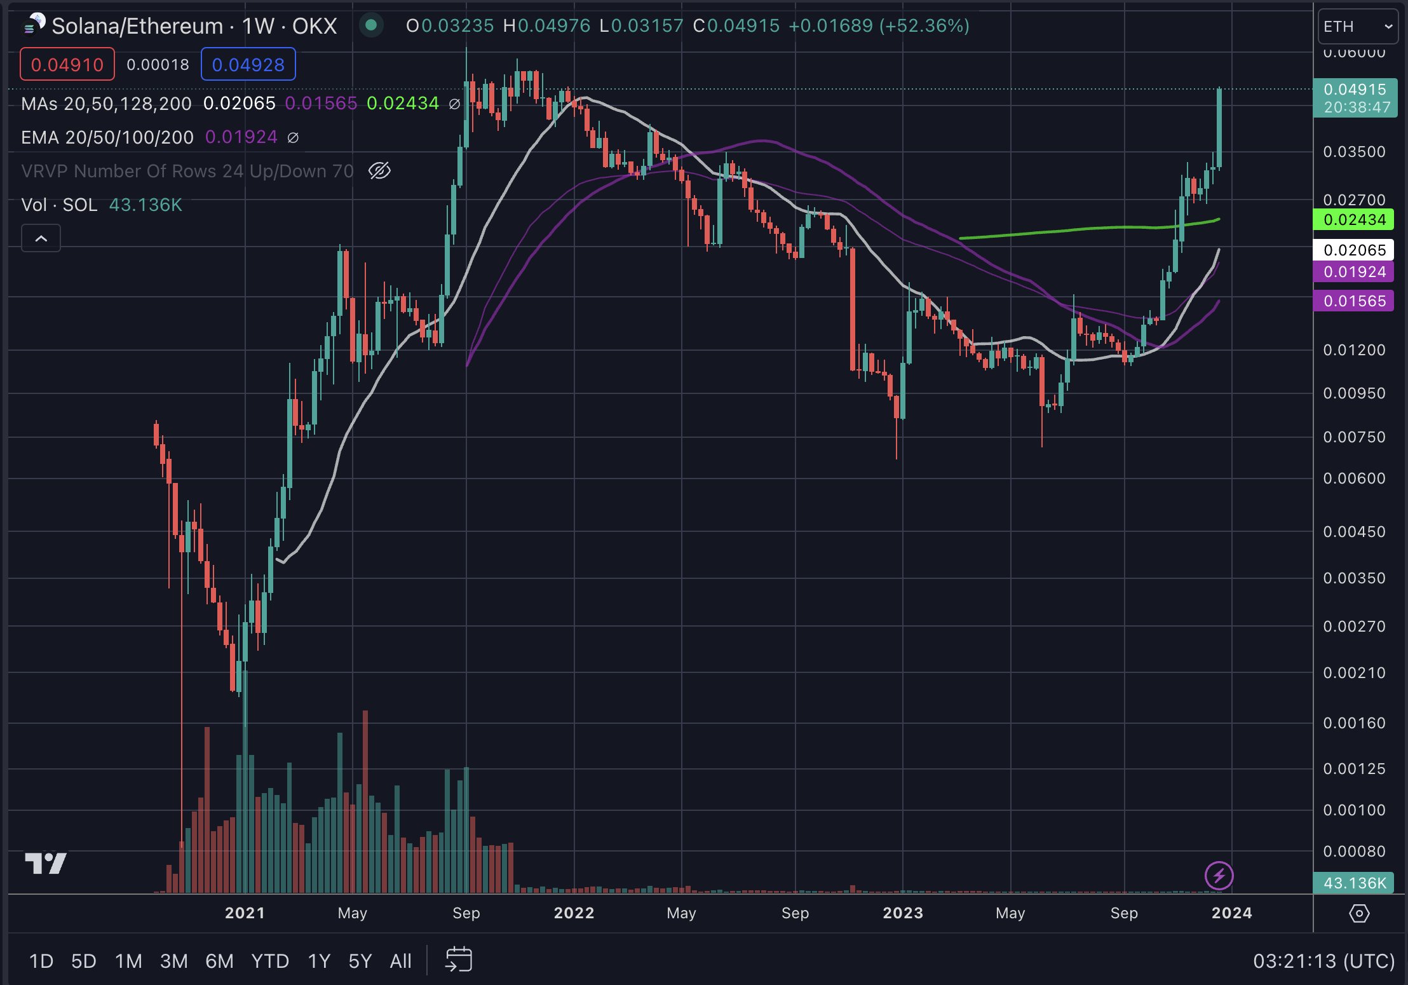Click the green 0.02434 MA price label
This screenshot has height=985, width=1408.
pos(1353,220)
